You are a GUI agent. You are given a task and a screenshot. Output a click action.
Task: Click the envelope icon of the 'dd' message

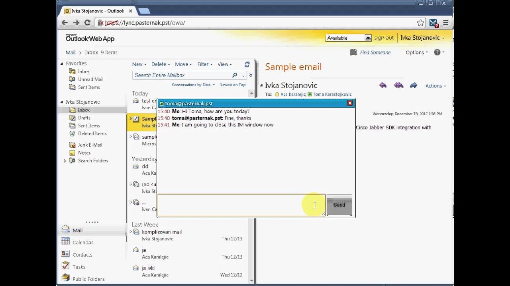[x=136, y=166]
